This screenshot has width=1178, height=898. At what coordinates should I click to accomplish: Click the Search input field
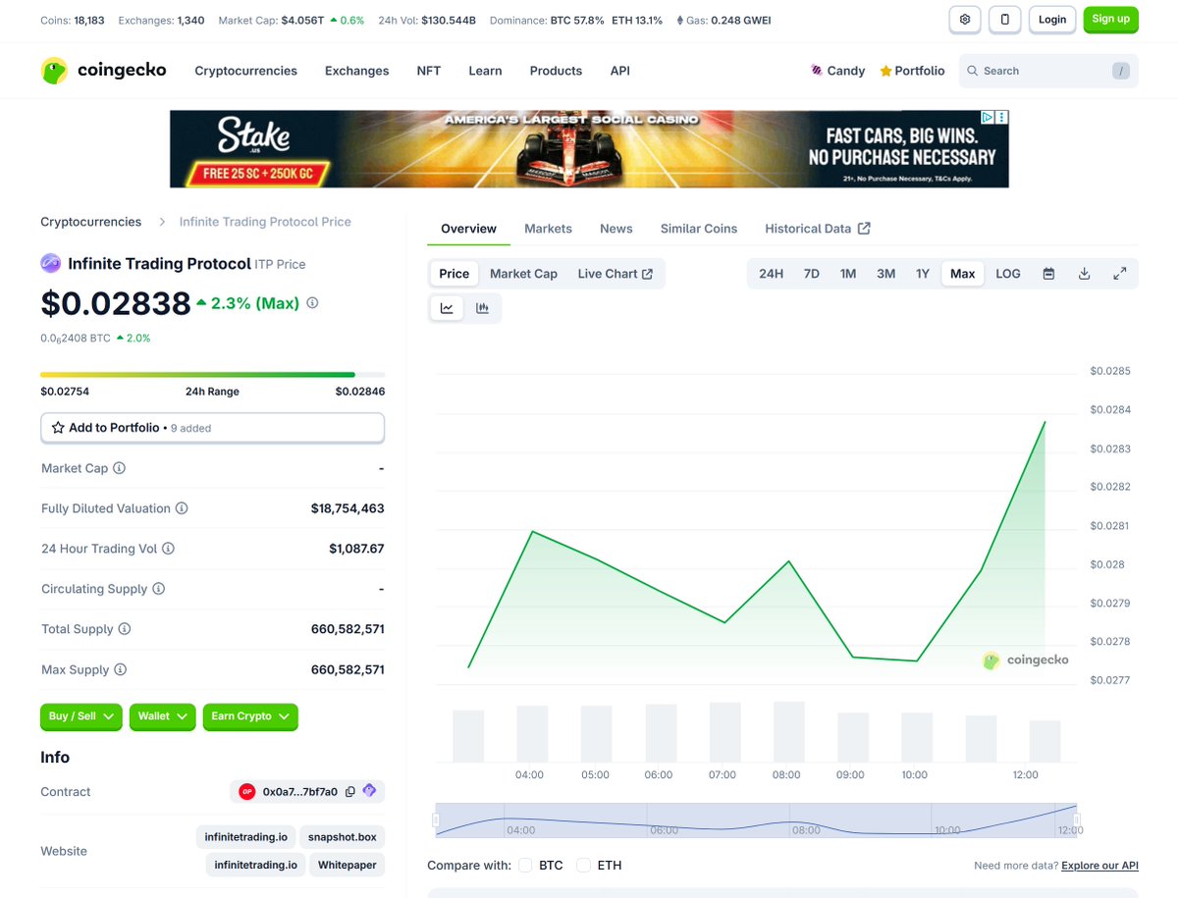(1048, 71)
